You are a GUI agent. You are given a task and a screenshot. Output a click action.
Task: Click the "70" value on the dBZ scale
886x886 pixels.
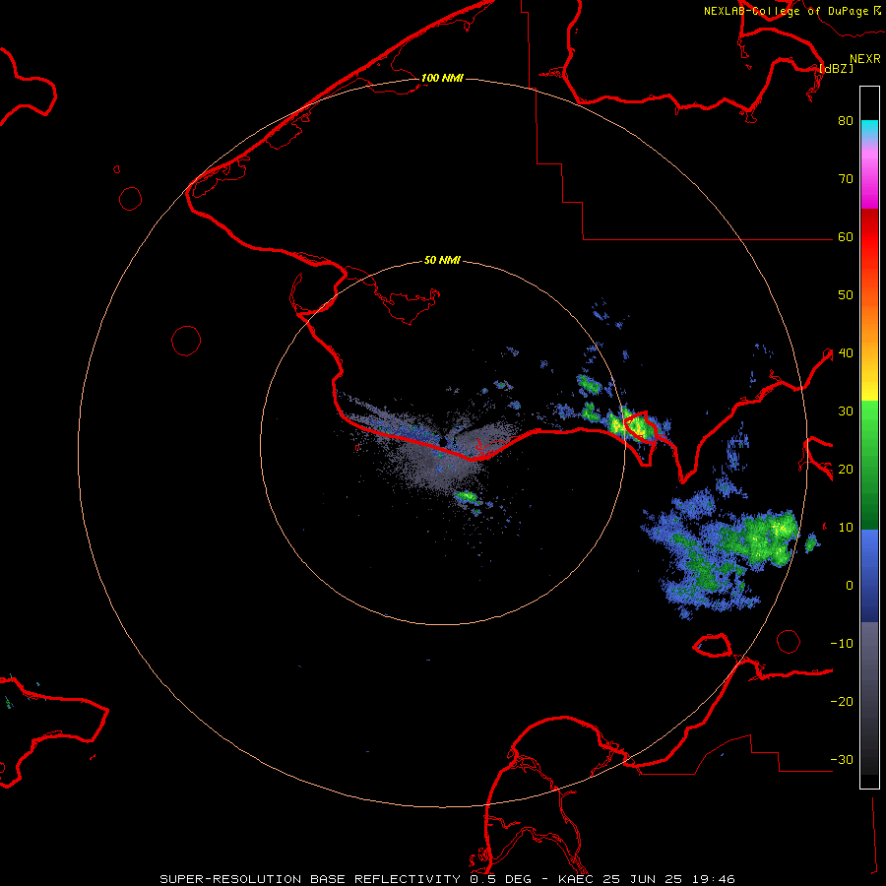846,178
